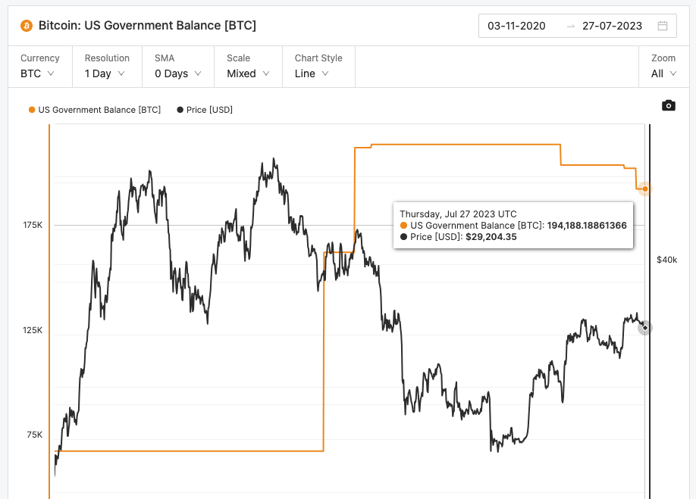The width and height of the screenshot is (696, 499).
Task: Click the $40k label on the right axis
Action: (x=668, y=258)
